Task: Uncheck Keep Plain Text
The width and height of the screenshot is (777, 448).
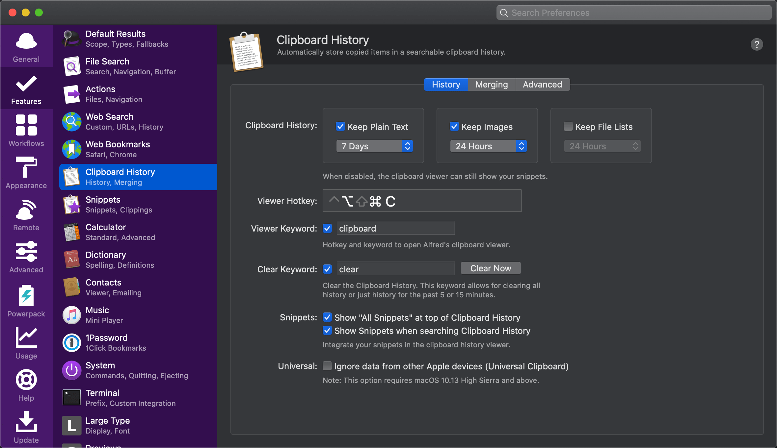Action: tap(340, 127)
